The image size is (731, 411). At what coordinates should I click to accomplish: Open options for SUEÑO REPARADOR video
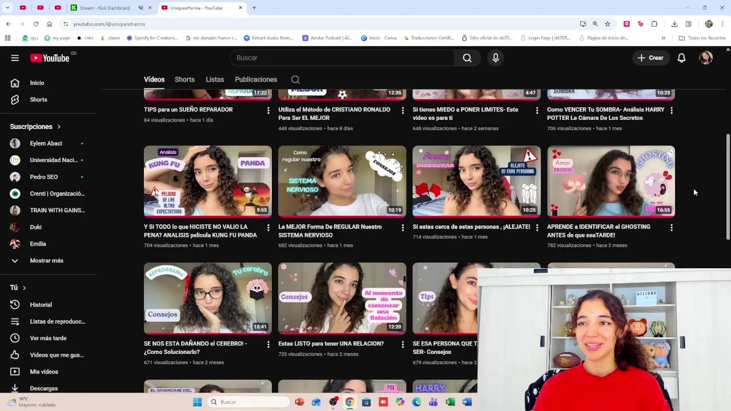[x=268, y=110]
